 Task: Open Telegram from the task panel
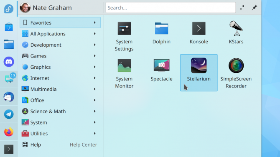pos(9,114)
